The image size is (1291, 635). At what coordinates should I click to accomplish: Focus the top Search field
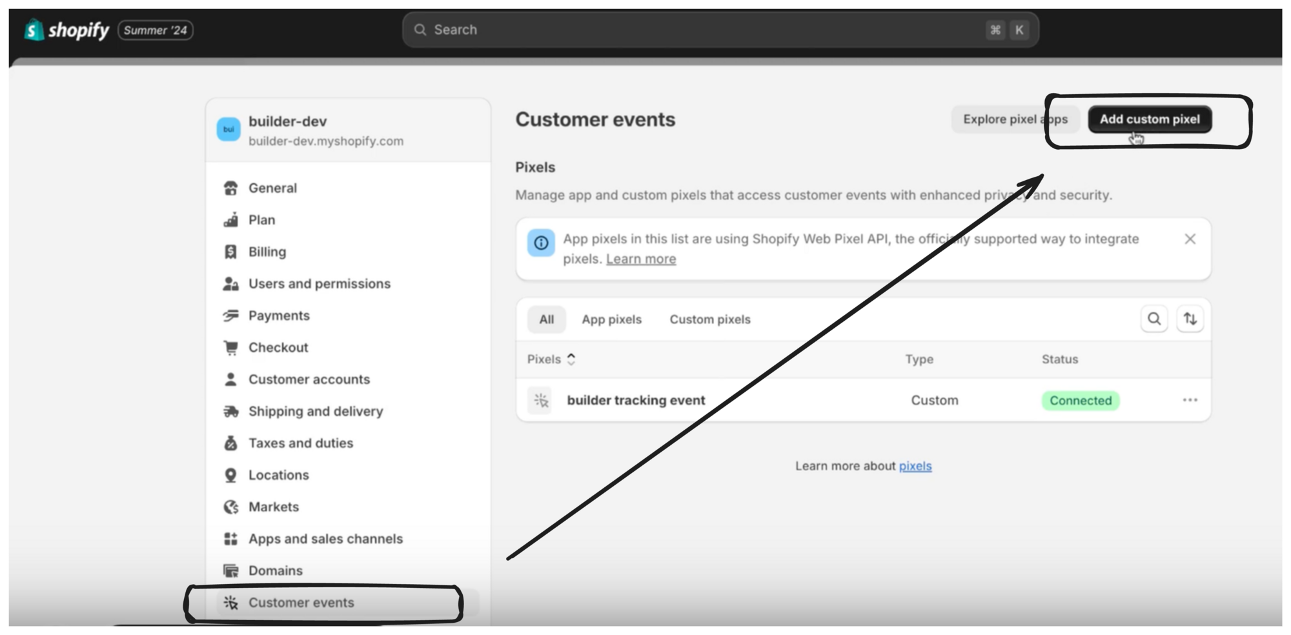720,30
